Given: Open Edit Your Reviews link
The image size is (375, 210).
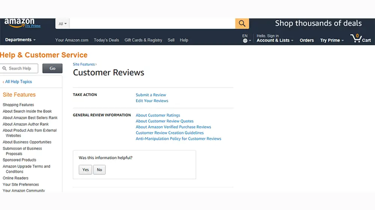Looking at the screenshot, I should click(x=152, y=101).
